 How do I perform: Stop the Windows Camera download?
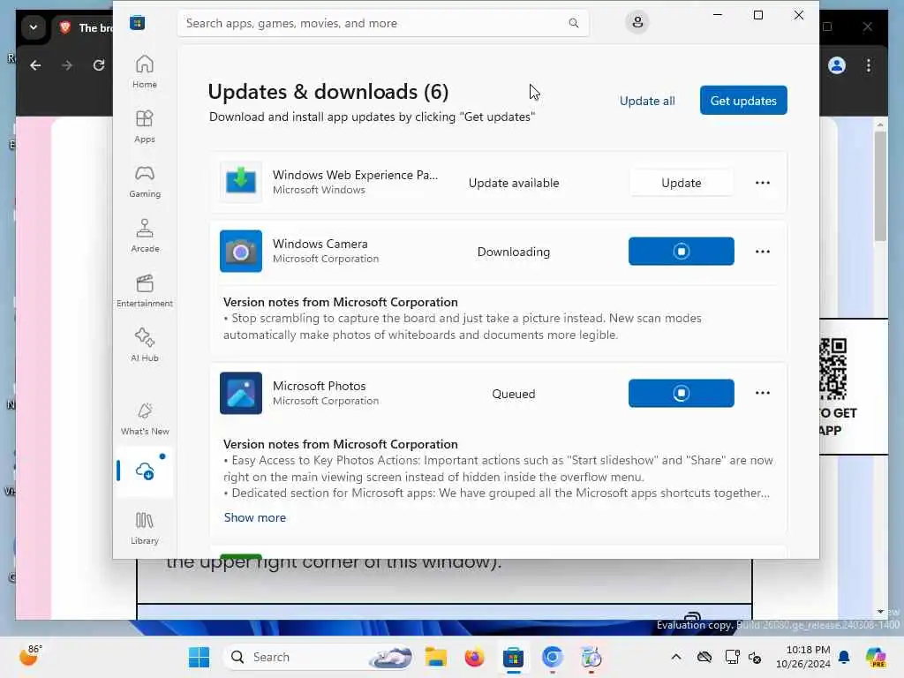(681, 252)
